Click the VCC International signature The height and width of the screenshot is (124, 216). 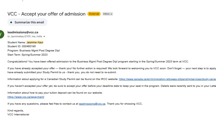pos(18,115)
